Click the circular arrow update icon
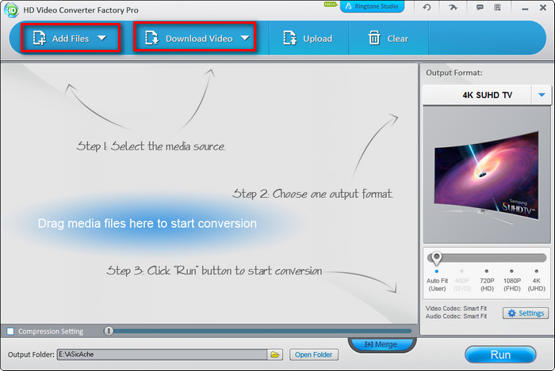555x371 pixels. tap(427, 7)
